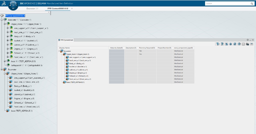The image size is (256, 134).
Task: Refresh the PPR Spreadsheet
Action: click(x=235, y=44)
